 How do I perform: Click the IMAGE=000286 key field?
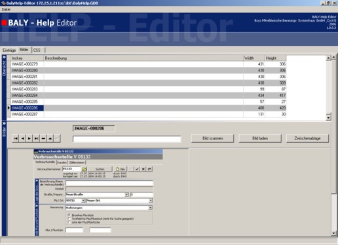[94, 128]
